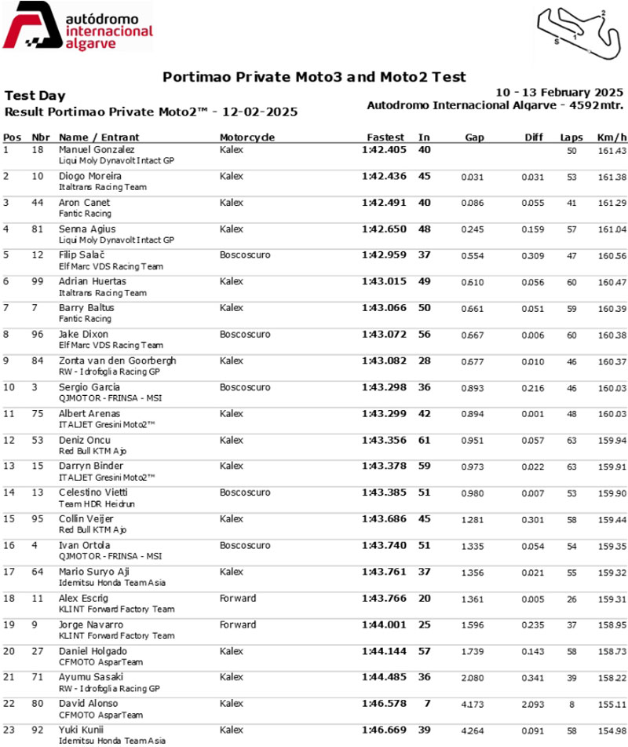The width and height of the screenshot is (628, 747).
Task: Click the Autódromo Internacional Algarve logo
Action: coord(78,27)
